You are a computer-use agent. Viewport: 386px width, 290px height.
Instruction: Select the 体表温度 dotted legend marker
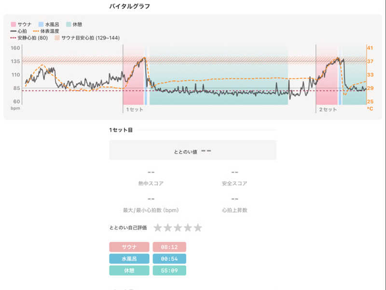[36, 31]
